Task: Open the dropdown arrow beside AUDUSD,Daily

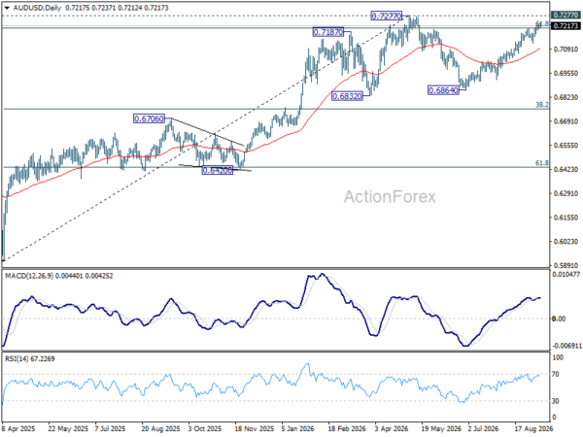Action: click(7, 8)
